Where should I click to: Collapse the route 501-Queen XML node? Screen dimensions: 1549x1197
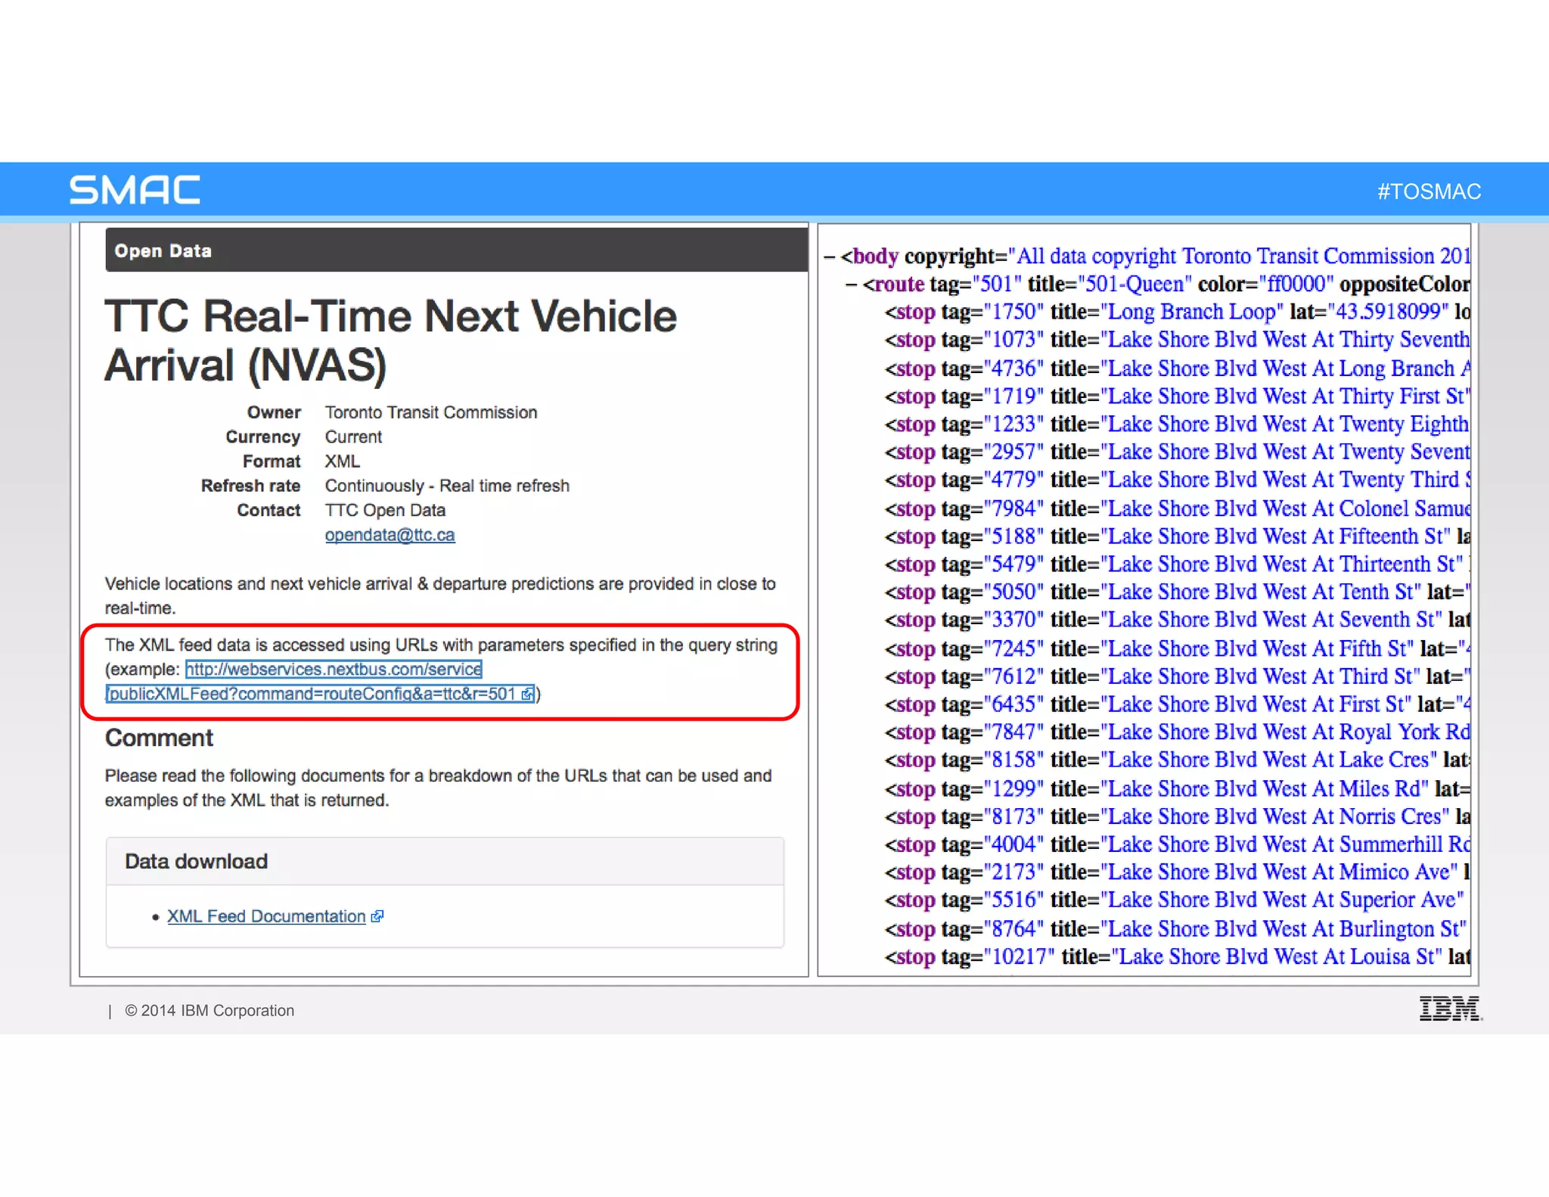(x=851, y=285)
